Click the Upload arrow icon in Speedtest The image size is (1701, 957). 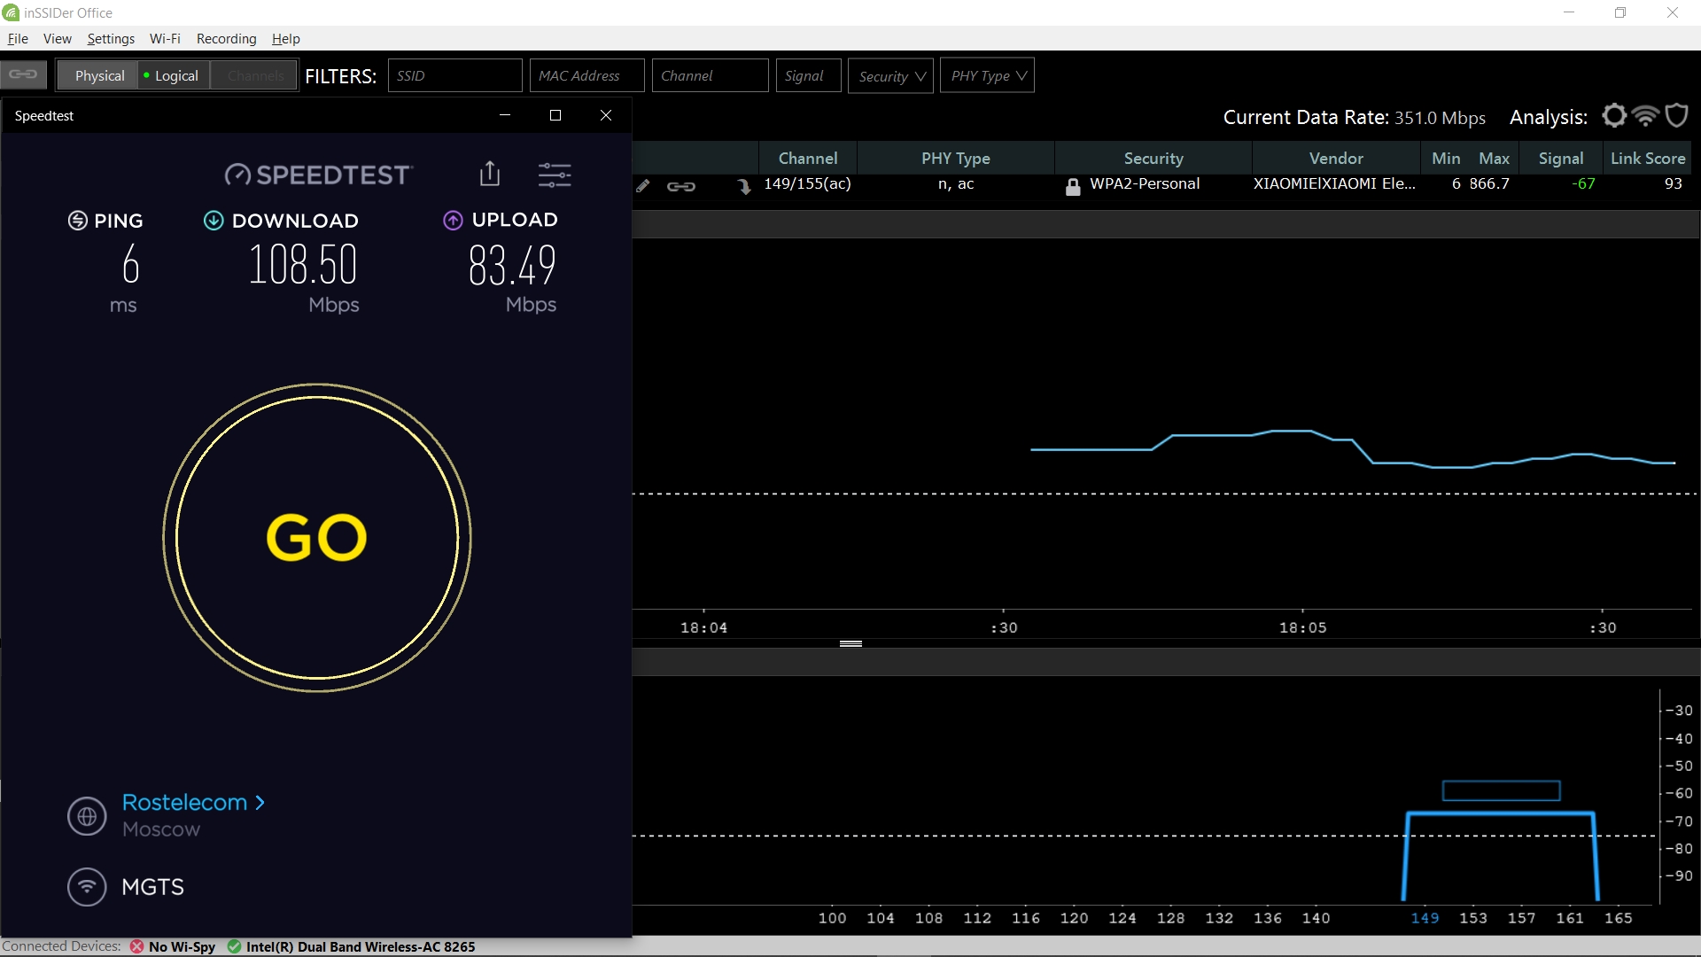coord(453,221)
